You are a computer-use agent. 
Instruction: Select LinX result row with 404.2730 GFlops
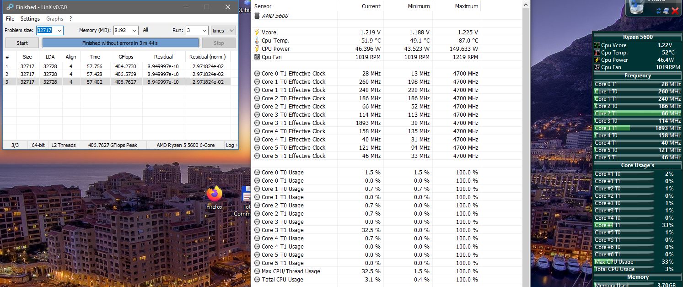coord(117,66)
